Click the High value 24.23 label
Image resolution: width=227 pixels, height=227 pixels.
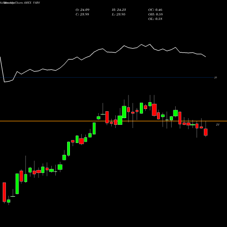pos(119,10)
